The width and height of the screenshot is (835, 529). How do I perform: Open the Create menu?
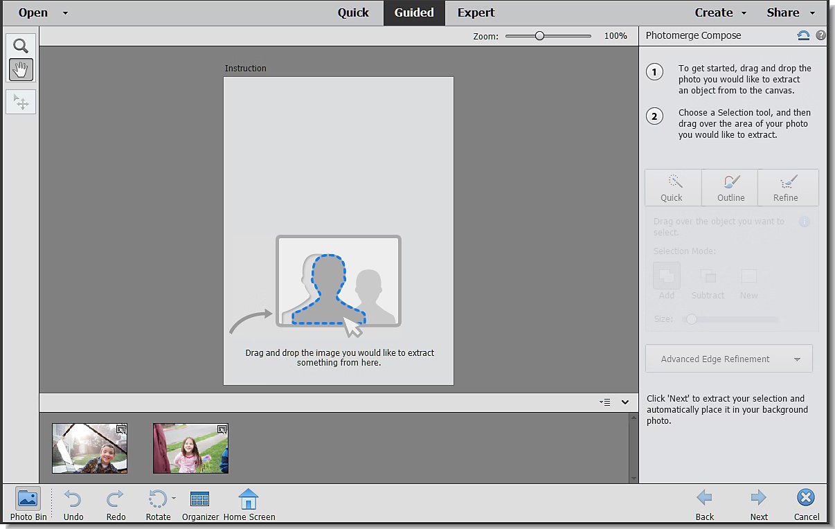coord(720,12)
